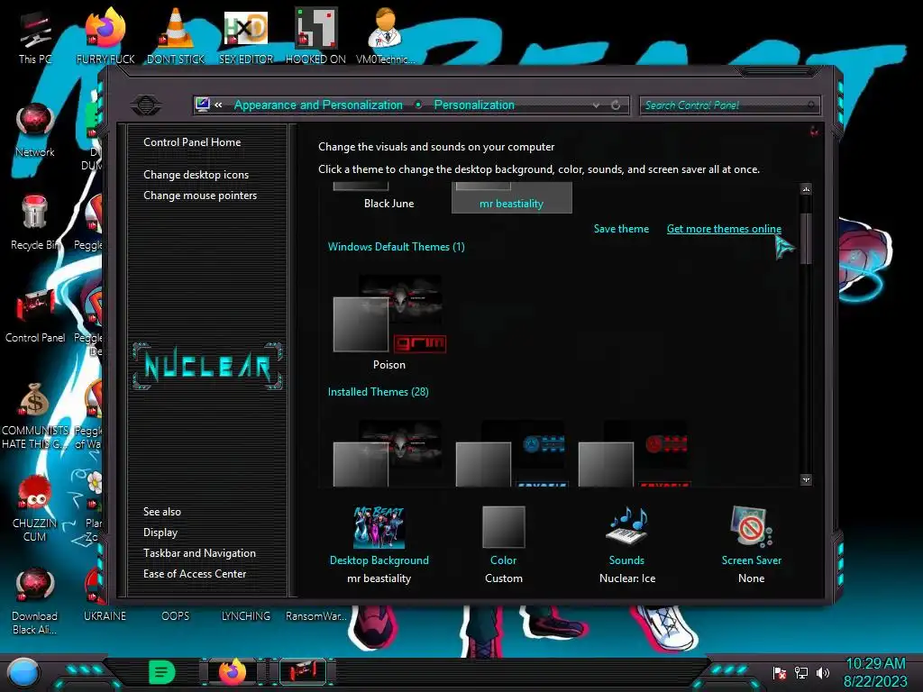Image resolution: width=923 pixels, height=692 pixels.
Task: Open the volume speaker tray icon
Action: (x=823, y=672)
